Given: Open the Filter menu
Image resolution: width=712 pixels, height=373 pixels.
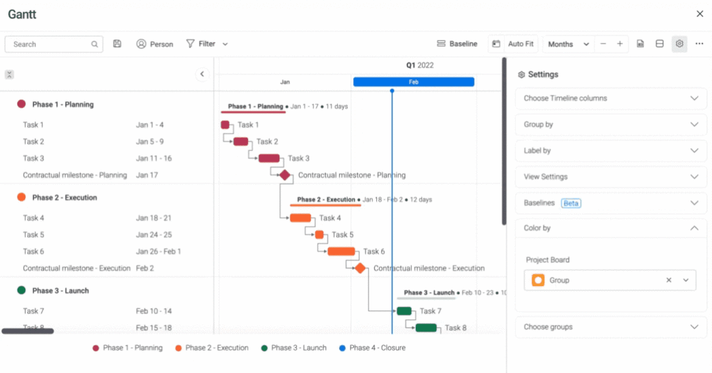Looking at the screenshot, I should [207, 44].
